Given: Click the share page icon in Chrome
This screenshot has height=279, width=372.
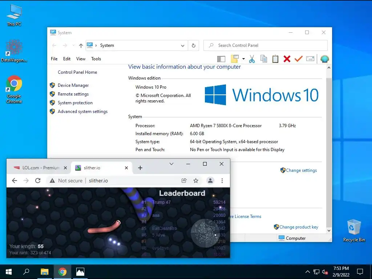Looking at the screenshot, I should (x=184, y=181).
